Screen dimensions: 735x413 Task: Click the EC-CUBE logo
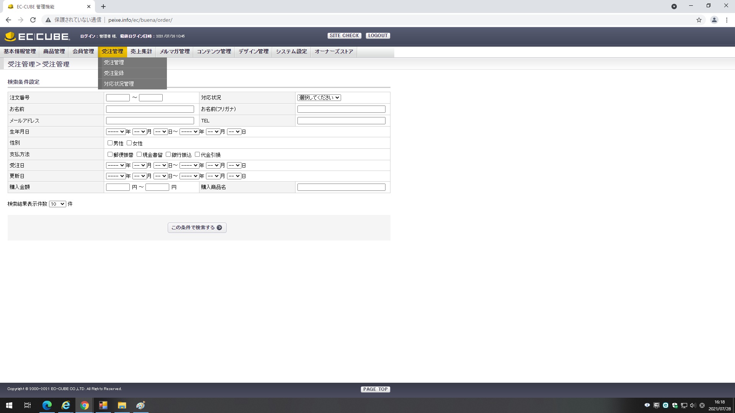[x=37, y=36]
